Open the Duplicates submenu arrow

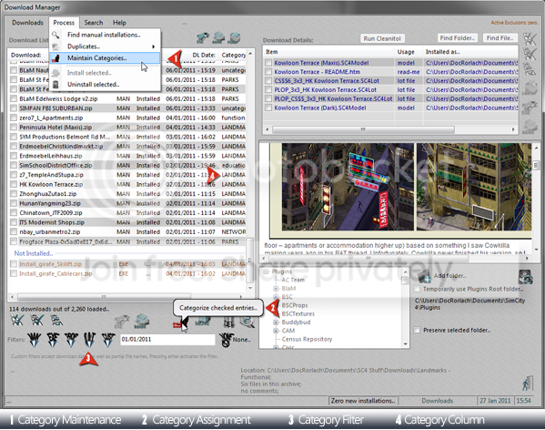153,46
